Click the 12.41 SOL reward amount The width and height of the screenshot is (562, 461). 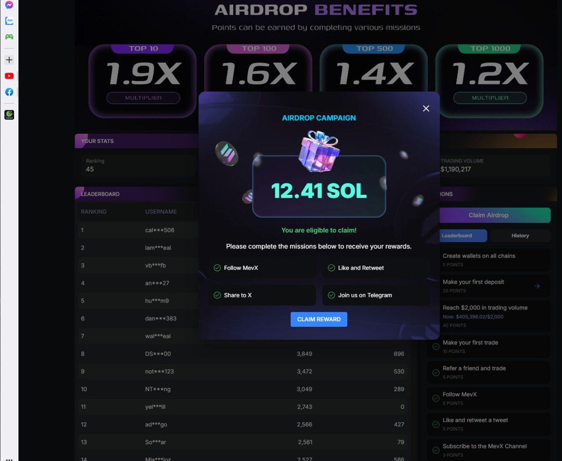point(319,191)
